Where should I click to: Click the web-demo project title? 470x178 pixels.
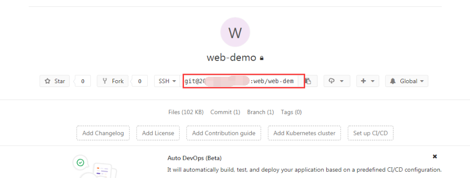tap(232, 58)
